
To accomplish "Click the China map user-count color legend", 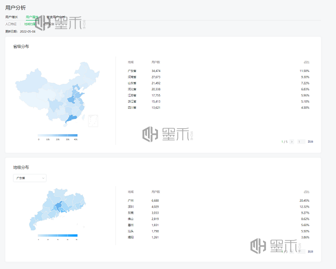I will (57, 135).
